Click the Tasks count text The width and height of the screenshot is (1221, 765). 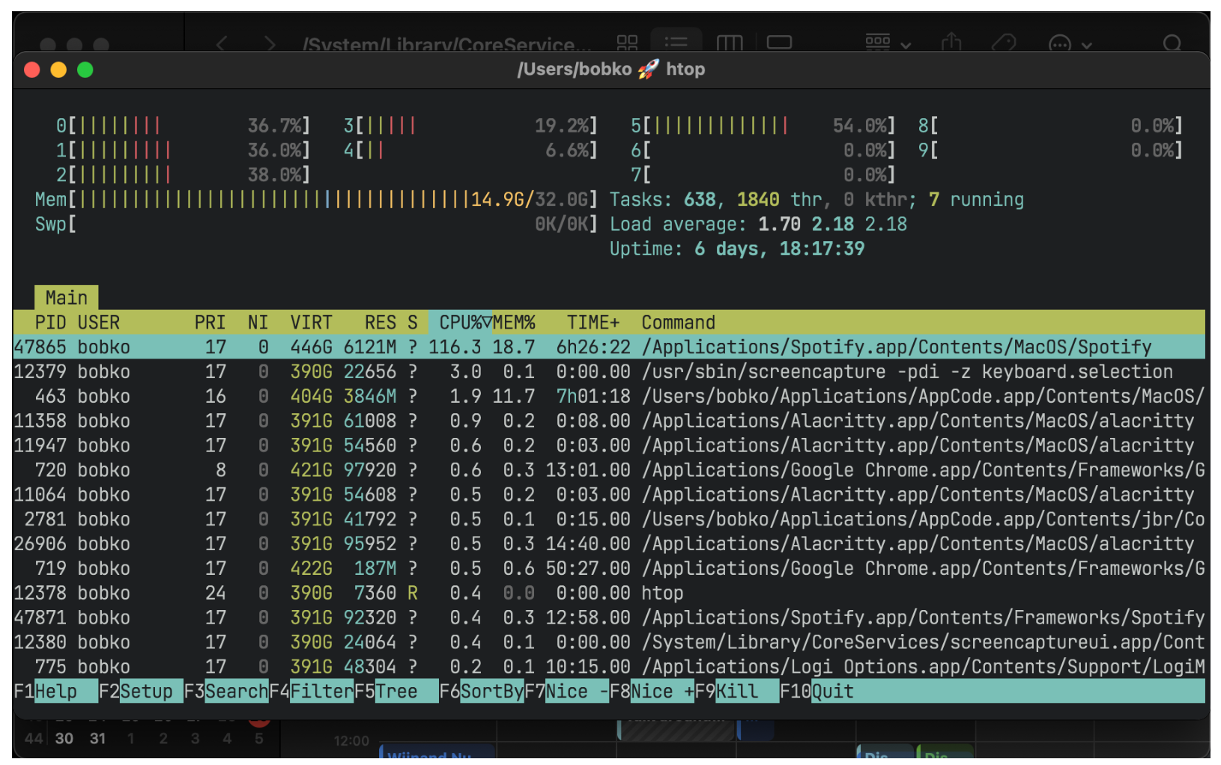click(x=816, y=200)
